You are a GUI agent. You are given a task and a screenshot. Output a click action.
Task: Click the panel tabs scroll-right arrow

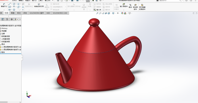pyautogui.click(x=20, y=19)
